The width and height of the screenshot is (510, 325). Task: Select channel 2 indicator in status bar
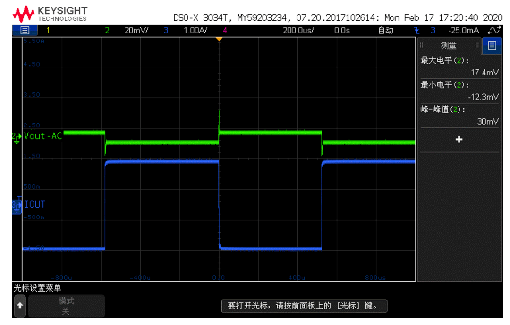coord(107,31)
